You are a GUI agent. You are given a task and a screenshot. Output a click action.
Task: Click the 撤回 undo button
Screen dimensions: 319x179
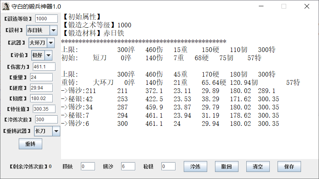(226, 166)
